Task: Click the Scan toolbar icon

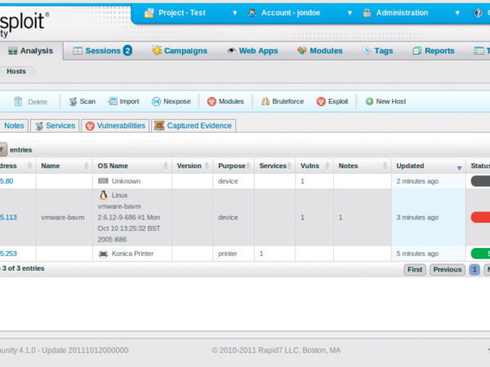Action: coord(73,102)
